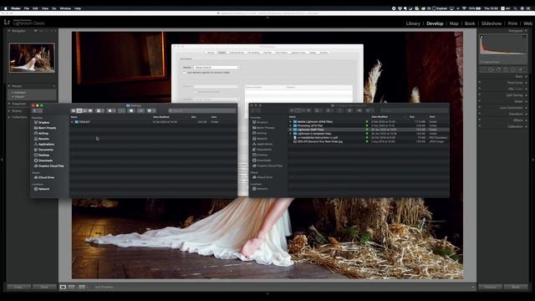Open the Map module

(454, 23)
